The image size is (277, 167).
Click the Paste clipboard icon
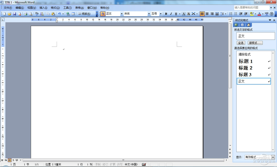(x=53, y=14)
